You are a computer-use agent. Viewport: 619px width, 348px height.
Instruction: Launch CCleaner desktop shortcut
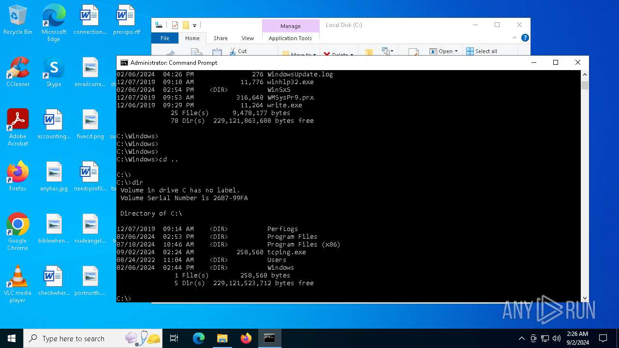[x=18, y=72]
